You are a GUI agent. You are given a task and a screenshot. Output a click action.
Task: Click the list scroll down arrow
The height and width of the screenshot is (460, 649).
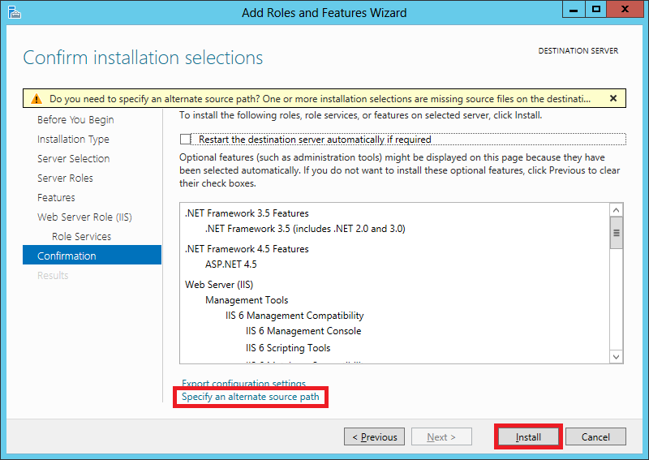[617, 356]
